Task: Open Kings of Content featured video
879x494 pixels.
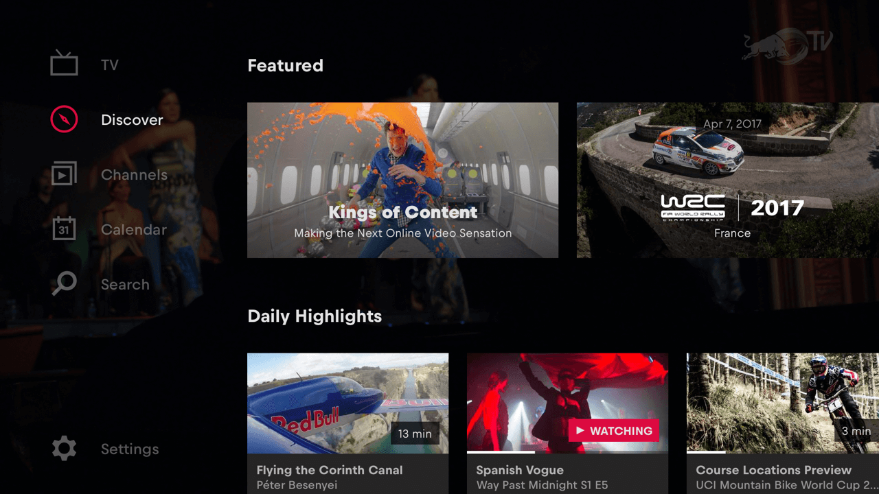Action: pos(402,180)
